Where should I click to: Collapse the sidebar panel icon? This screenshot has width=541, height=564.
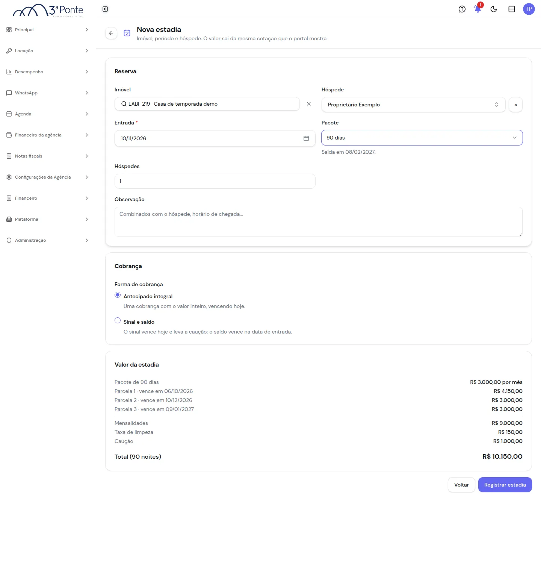coord(105,9)
